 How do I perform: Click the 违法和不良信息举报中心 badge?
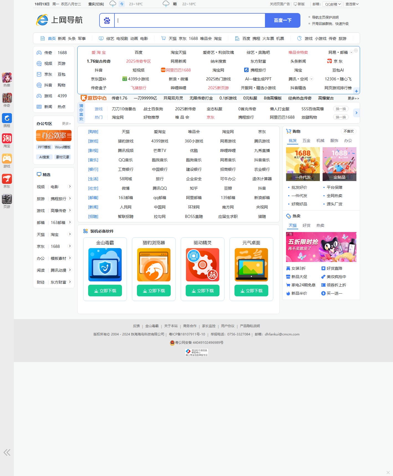[197, 353]
